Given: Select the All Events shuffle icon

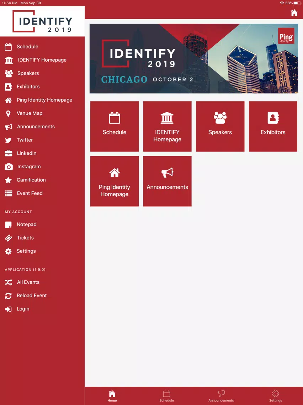Looking at the screenshot, I should click(x=9, y=282).
